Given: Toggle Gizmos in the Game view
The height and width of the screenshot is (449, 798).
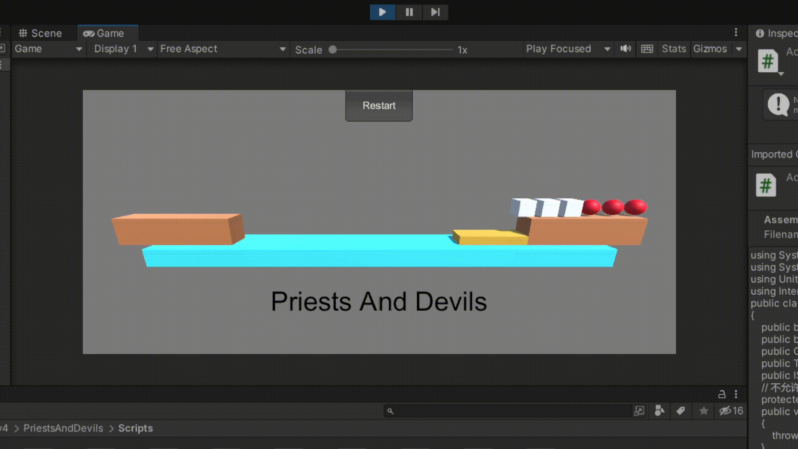Looking at the screenshot, I should click(x=710, y=49).
